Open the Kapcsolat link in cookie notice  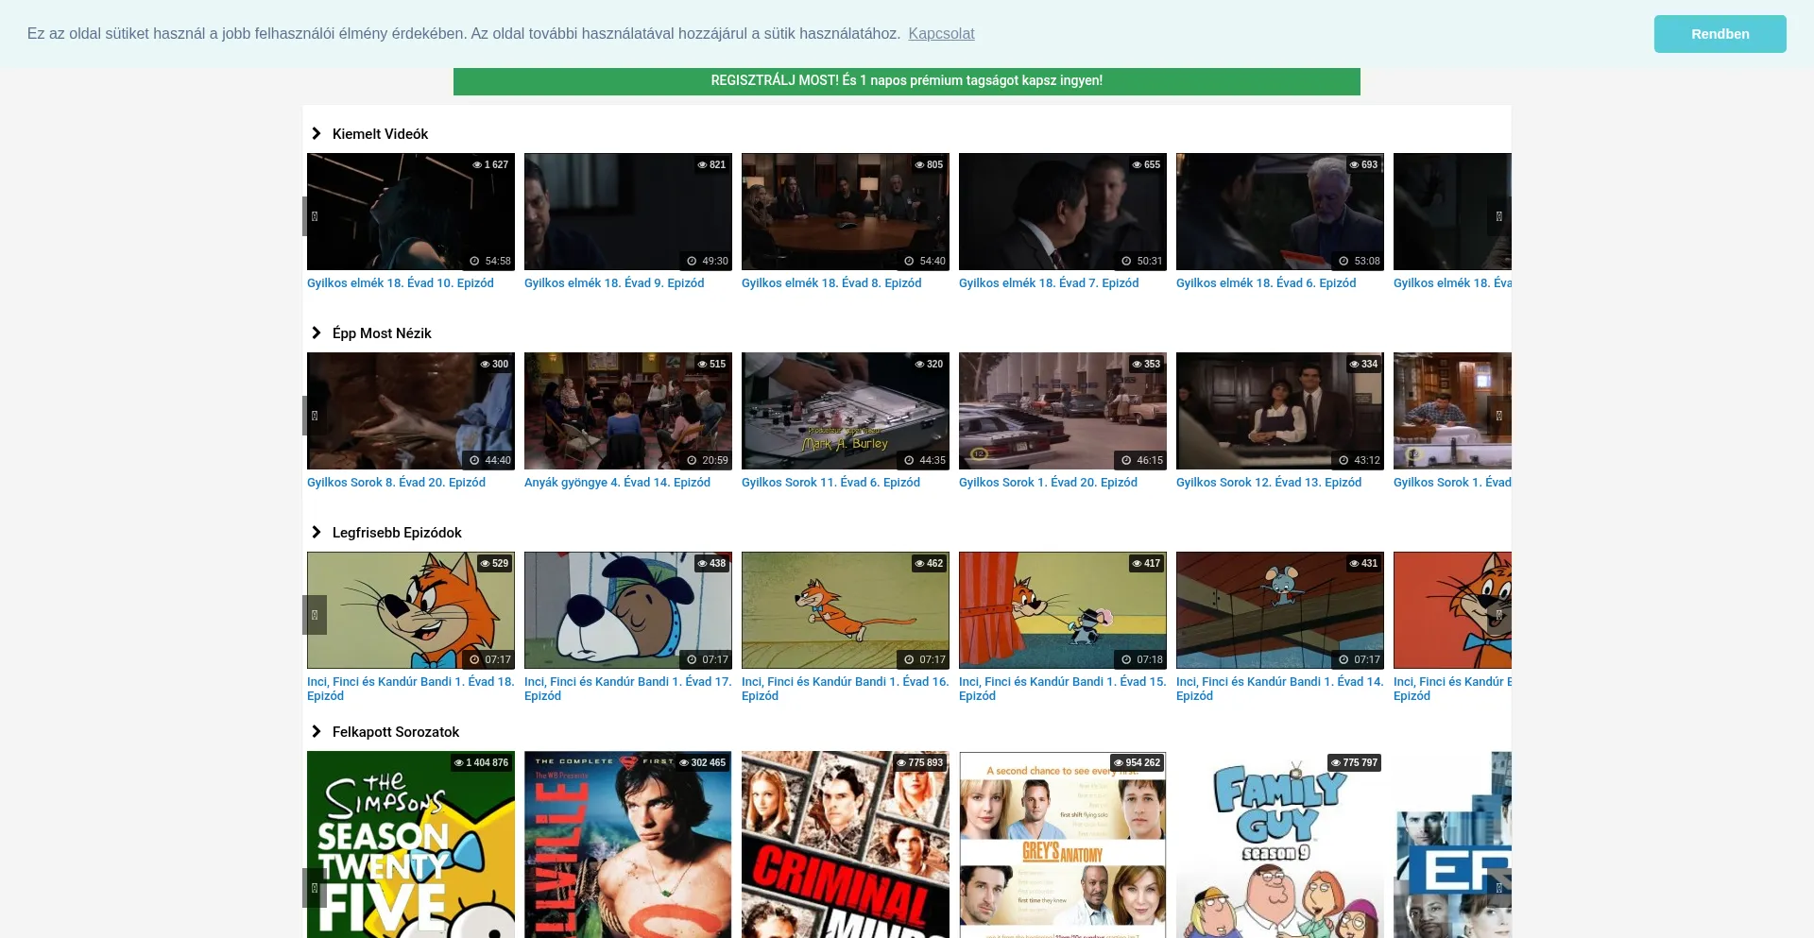[941, 34]
